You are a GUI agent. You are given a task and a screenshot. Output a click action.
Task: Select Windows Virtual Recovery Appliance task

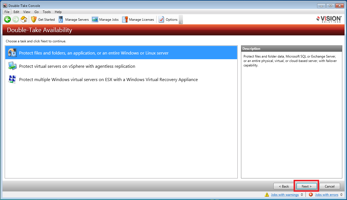108,80
